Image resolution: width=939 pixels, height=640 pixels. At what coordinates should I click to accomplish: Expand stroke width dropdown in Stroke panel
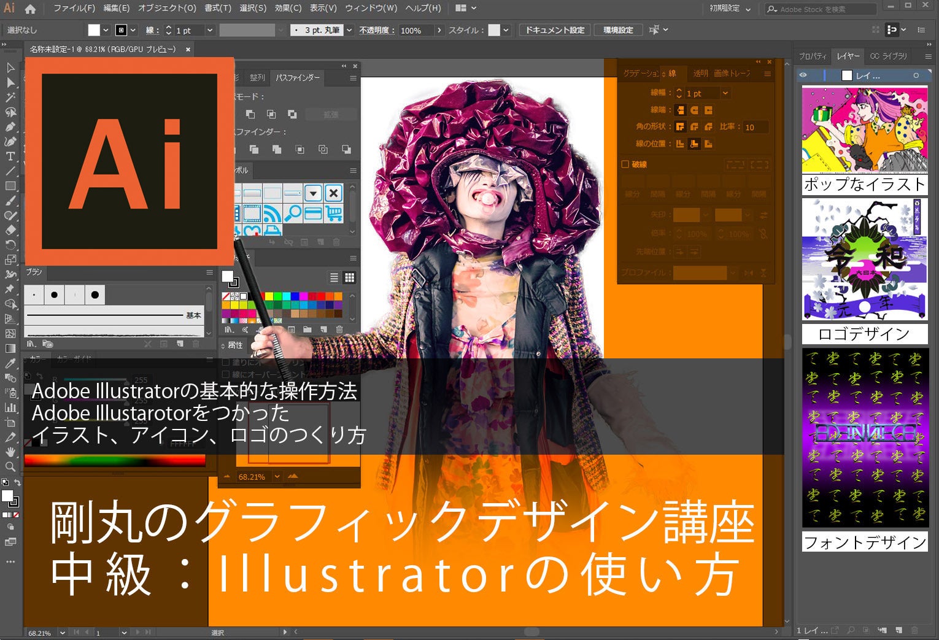click(725, 93)
